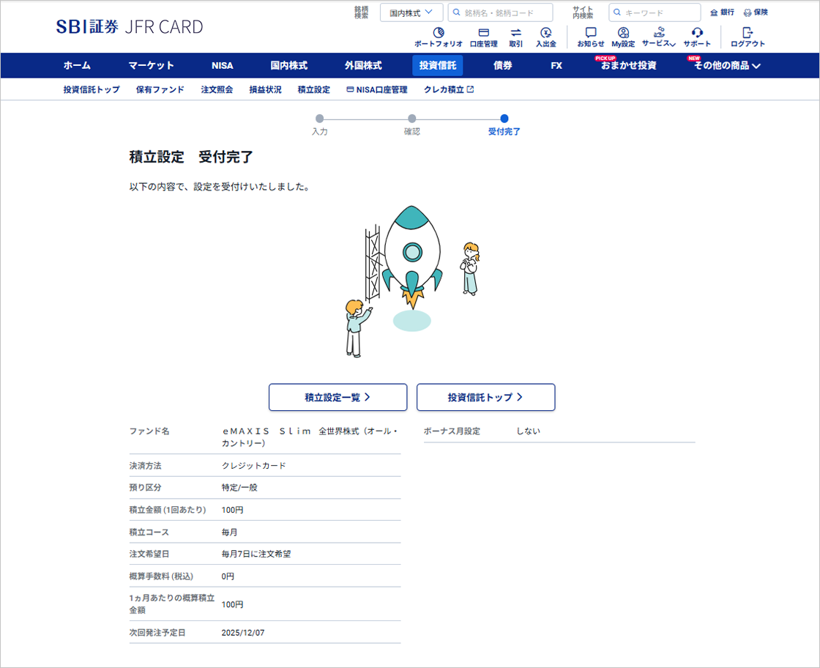
Task: Expand the 国内株式 search category dropdown
Action: 411,12
